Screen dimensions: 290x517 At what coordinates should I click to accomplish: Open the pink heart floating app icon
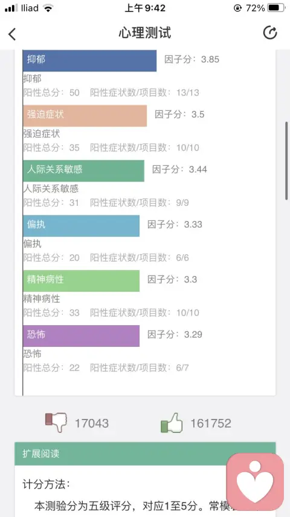[x=255, y=482]
